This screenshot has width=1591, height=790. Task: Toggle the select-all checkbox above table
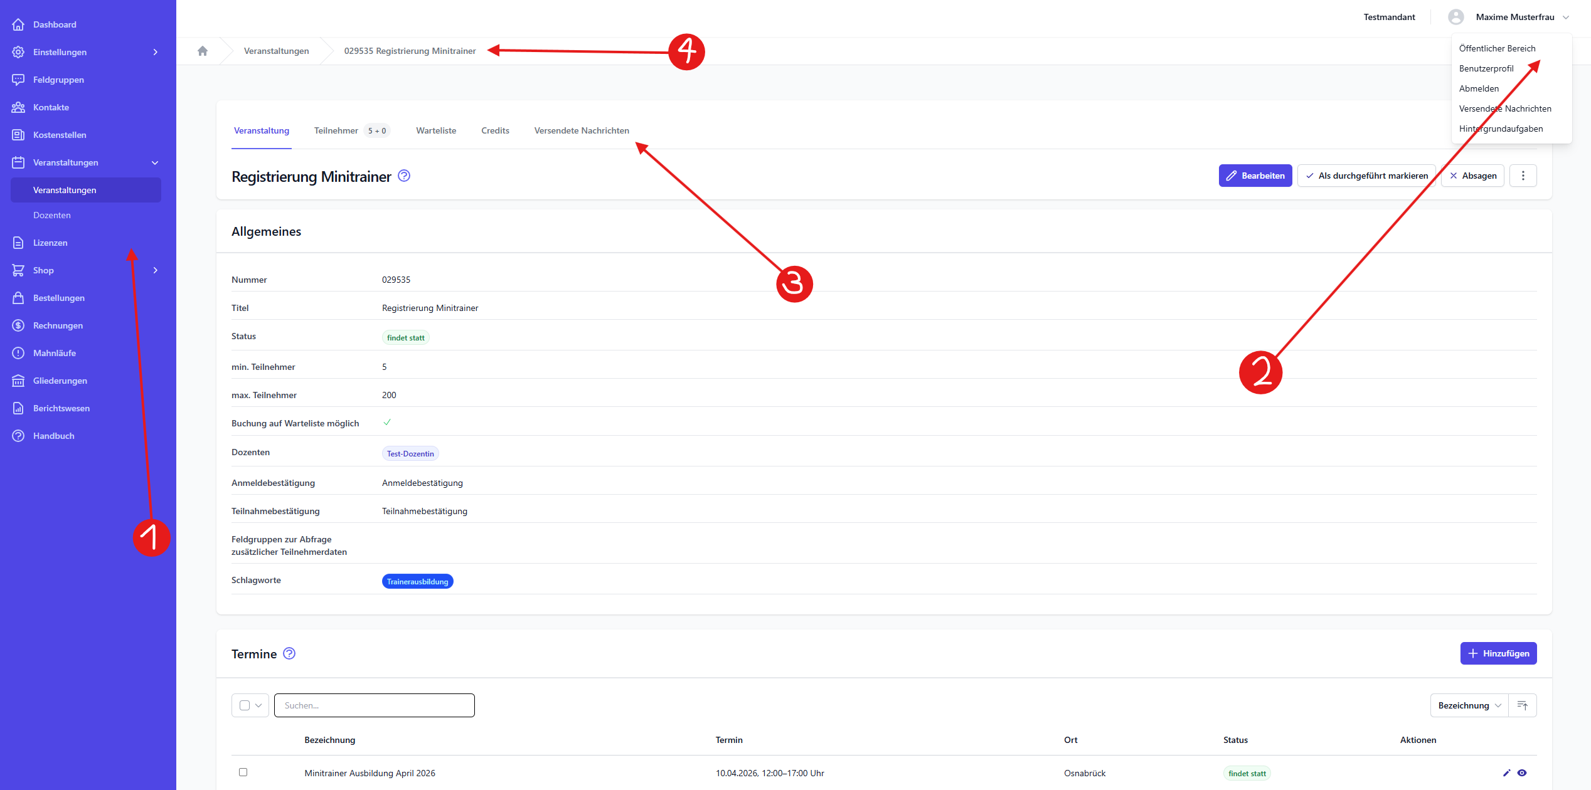pyautogui.click(x=245, y=705)
